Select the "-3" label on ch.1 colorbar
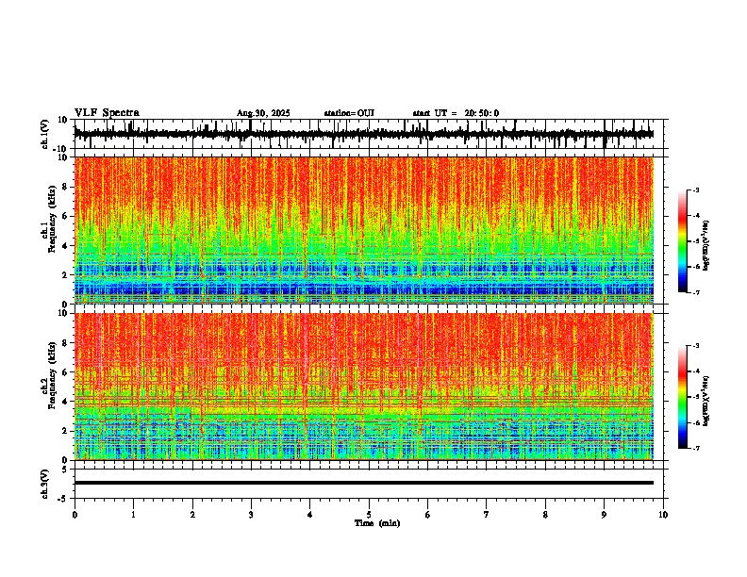 point(696,190)
